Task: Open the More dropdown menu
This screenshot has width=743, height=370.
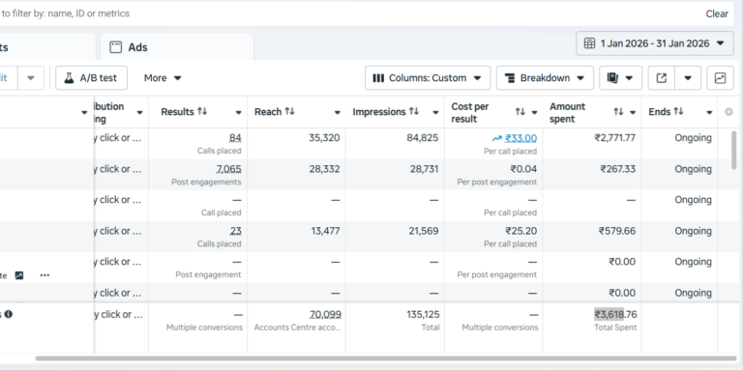Action: 163,78
